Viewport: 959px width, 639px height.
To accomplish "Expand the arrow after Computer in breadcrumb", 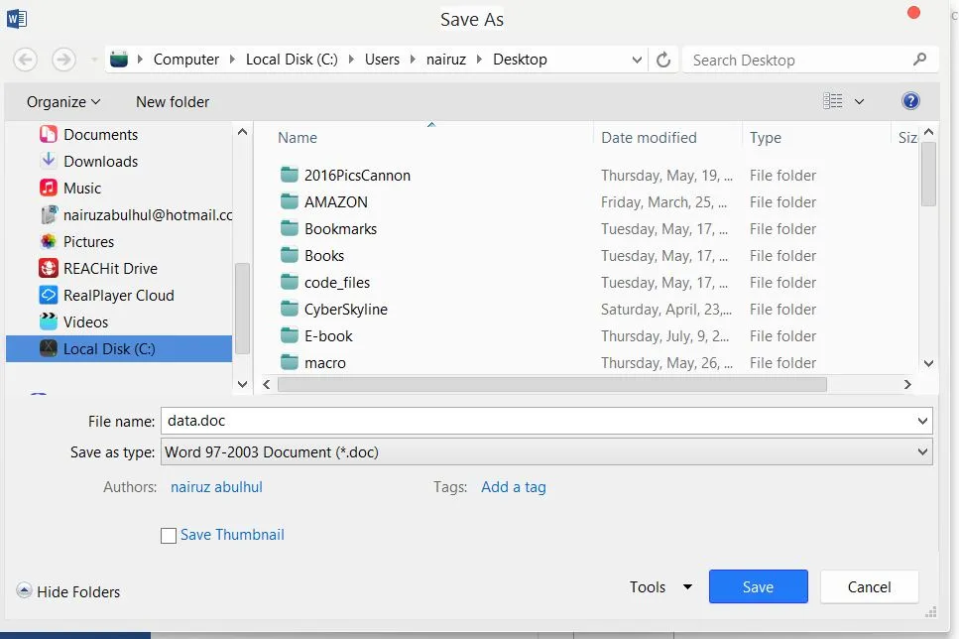I will (x=232, y=60).
